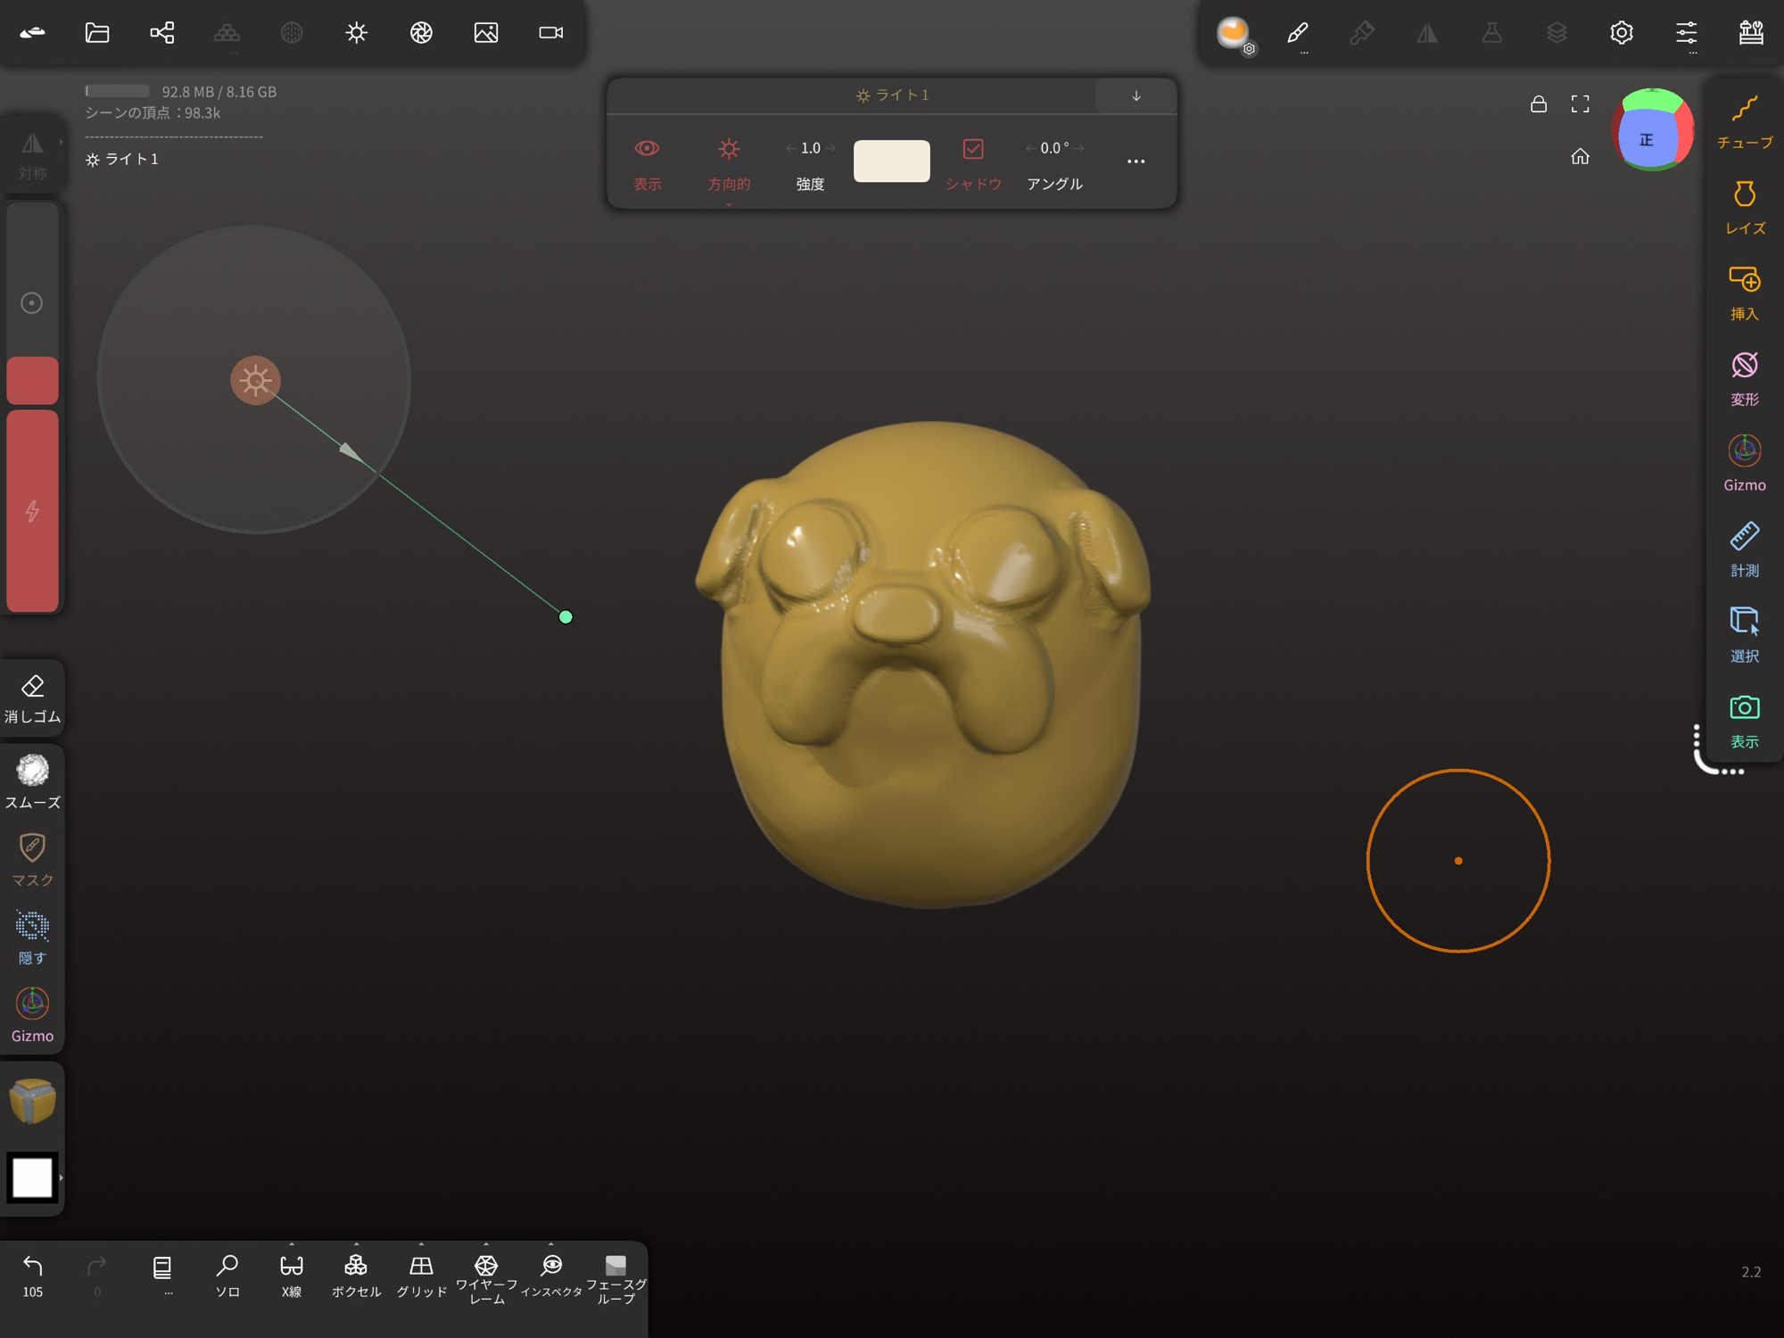1784x1338 pixels.
Task: Select the マスク (Mask) tool
Action: pyautogui.click(x=33, y=858)
